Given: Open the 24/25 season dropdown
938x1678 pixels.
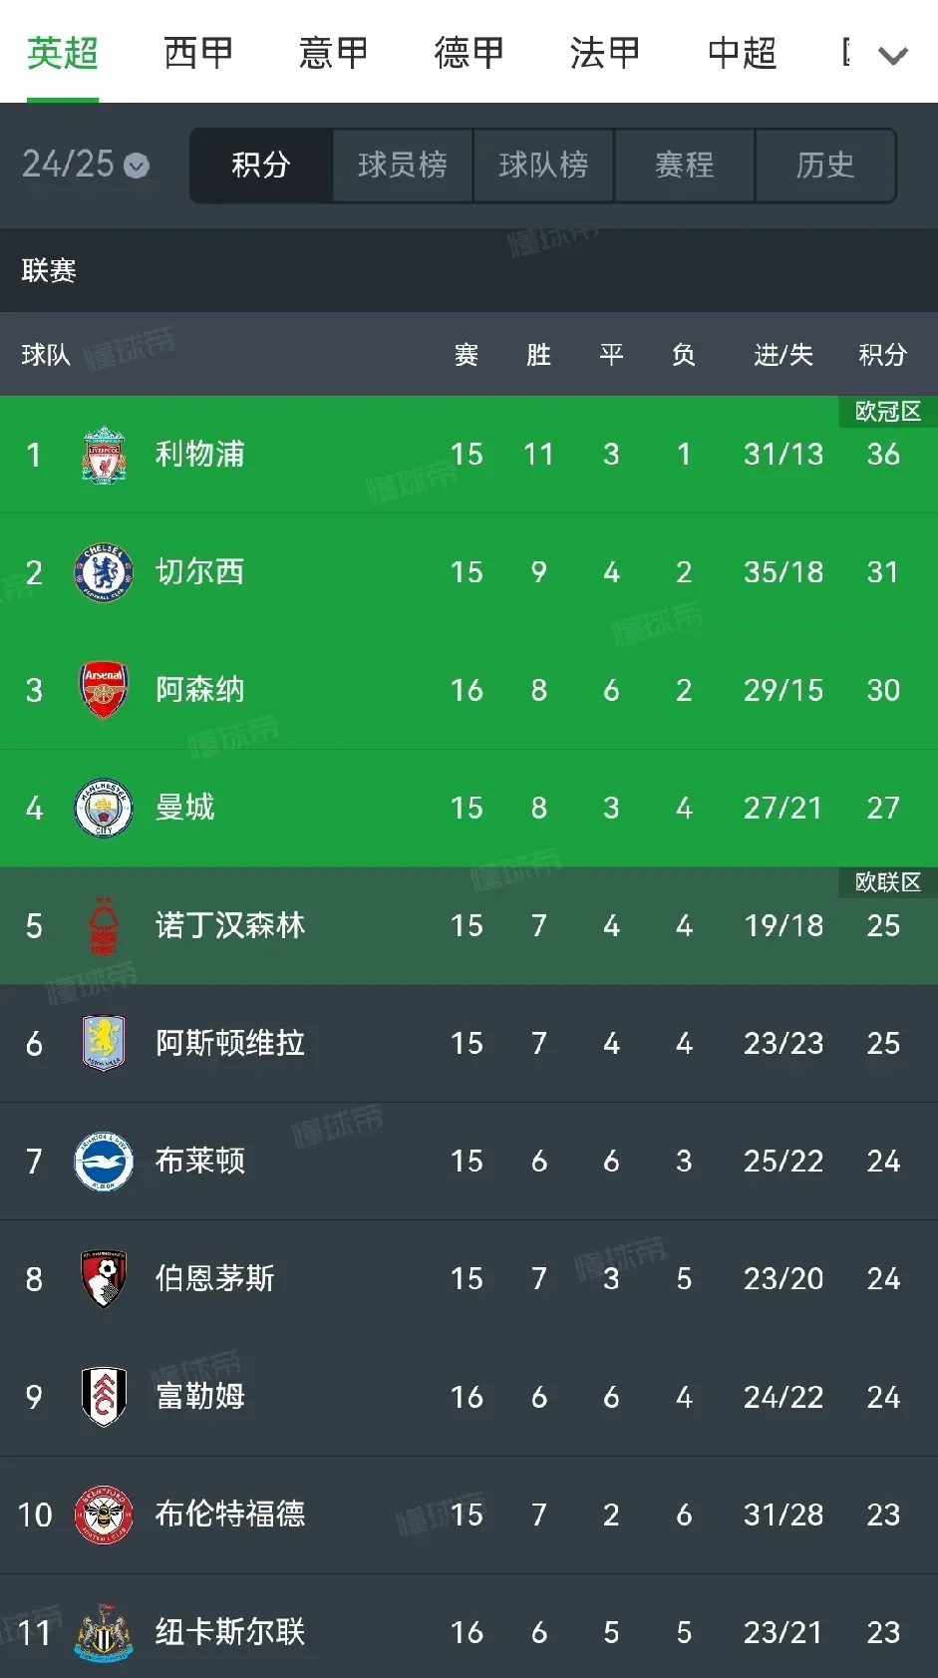Looking at the screenshot, I should 86,165.
